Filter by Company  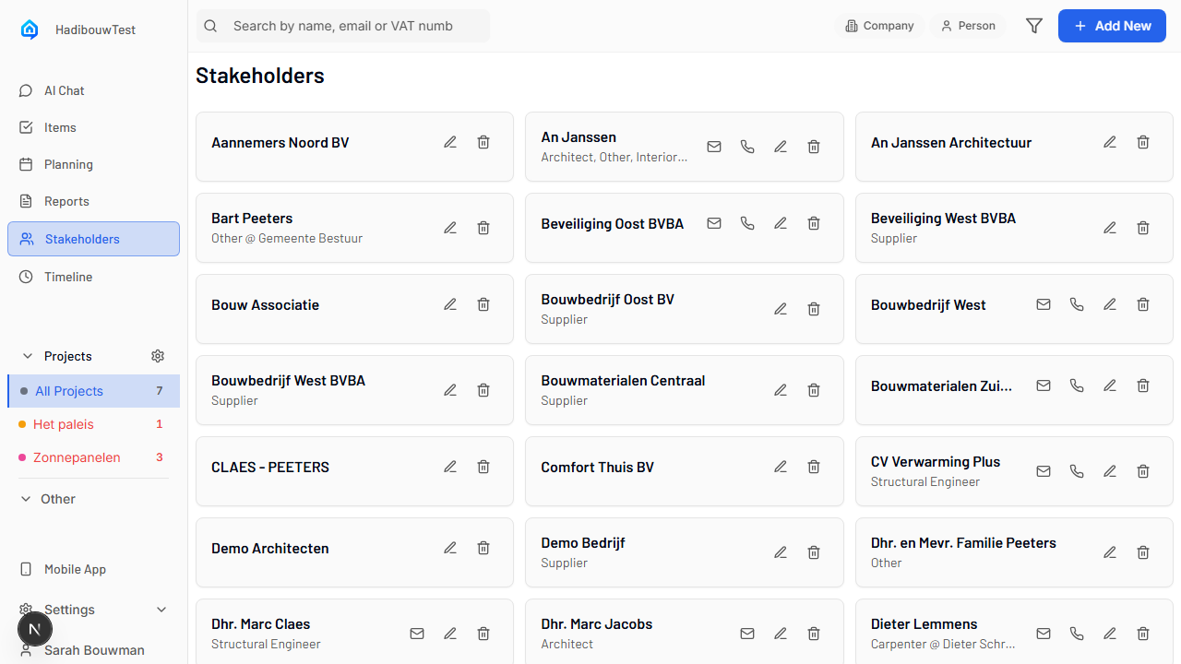pos(878,26)
